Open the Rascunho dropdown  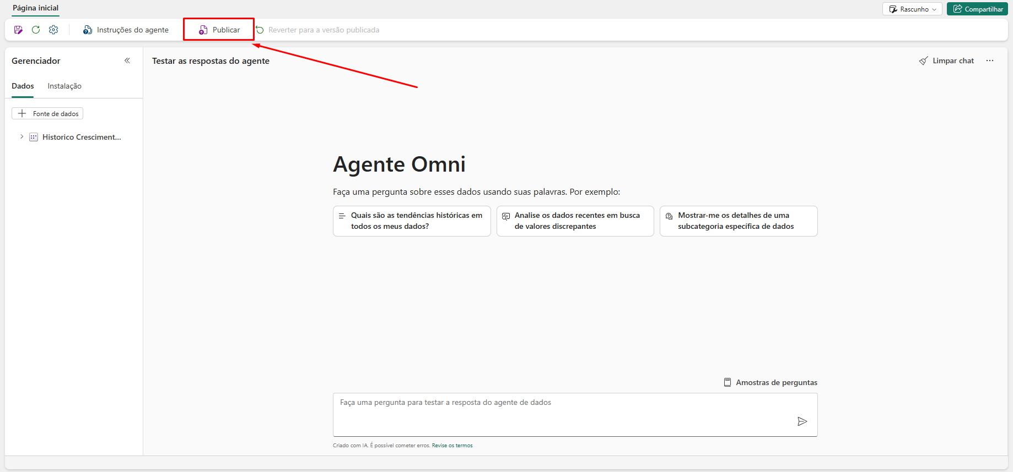click(912, 9)
